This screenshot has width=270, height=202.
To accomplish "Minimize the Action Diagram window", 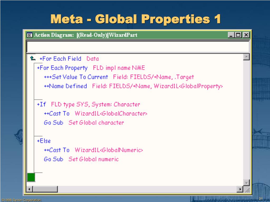I will tap(231, 35).
